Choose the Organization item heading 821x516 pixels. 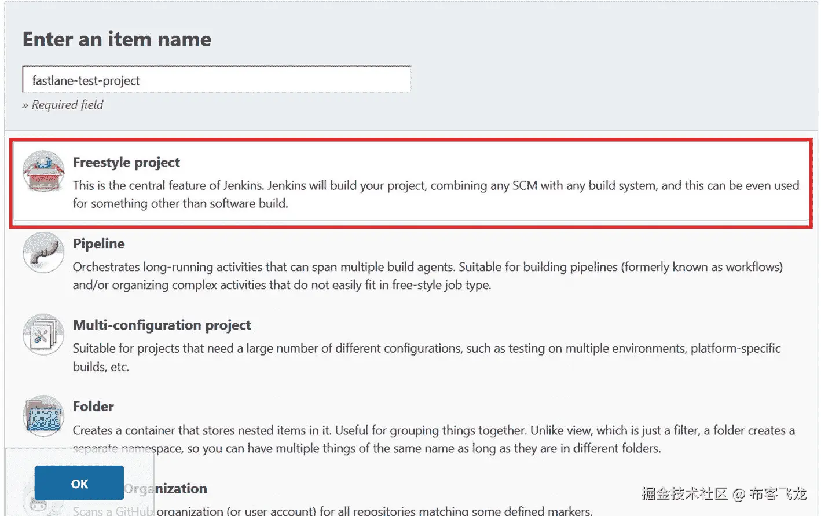click(174, 489)
